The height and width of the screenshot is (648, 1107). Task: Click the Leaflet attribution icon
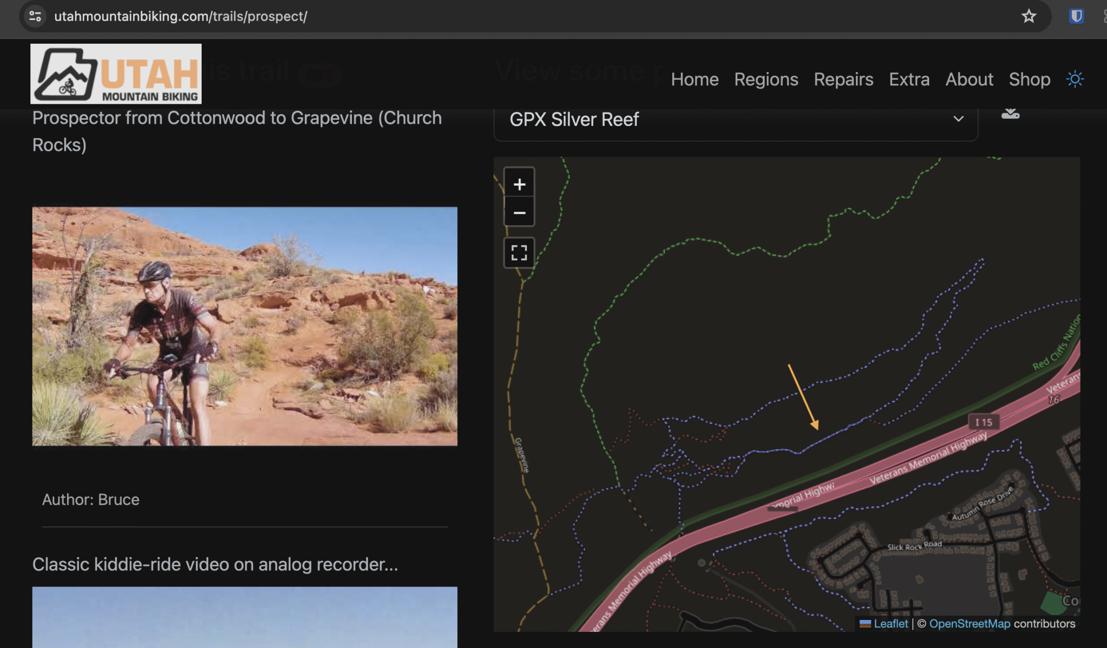tap(865, 624)
